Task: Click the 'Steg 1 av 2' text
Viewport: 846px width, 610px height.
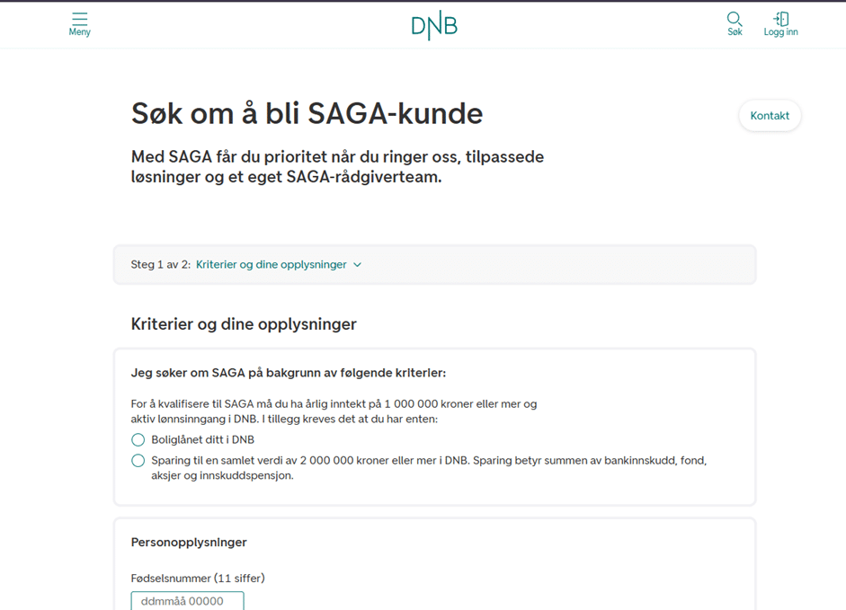Action: (x=161, y=265)
